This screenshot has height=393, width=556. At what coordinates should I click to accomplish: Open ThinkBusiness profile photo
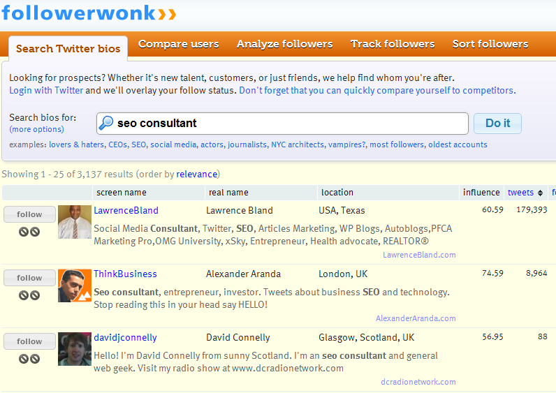tap(75, 286)
